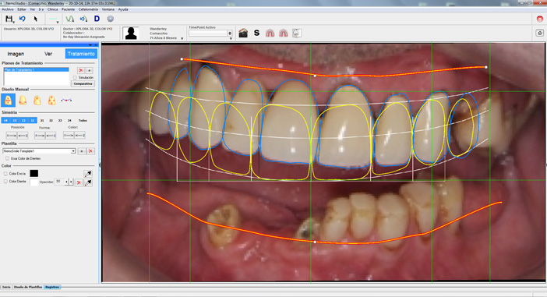Toggle the Color Diente checkbox

point(5,182)
